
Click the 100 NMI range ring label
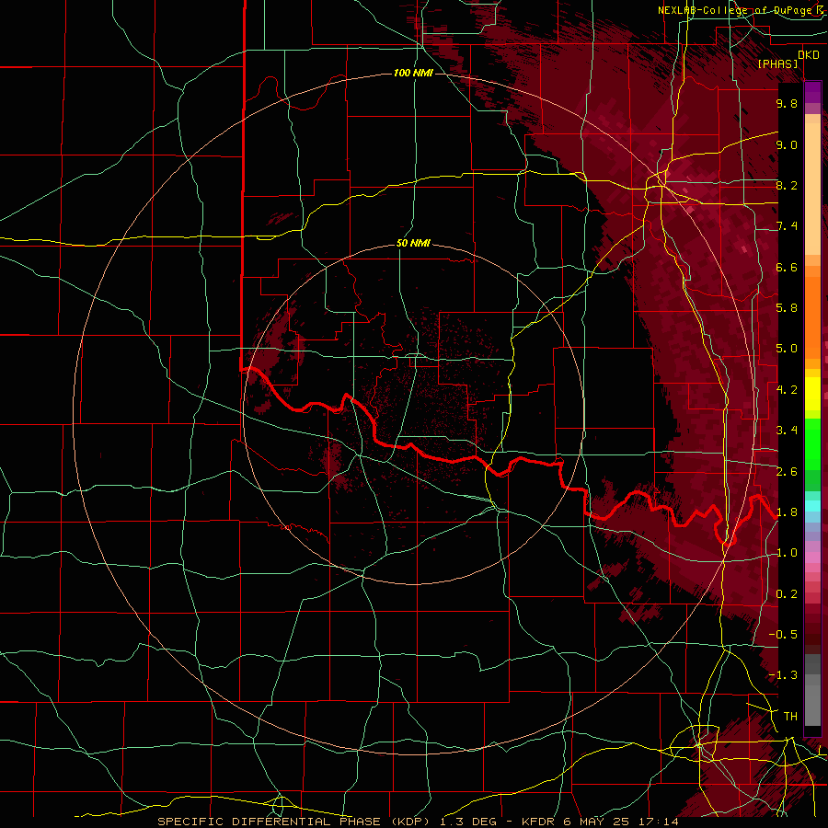point(413,73)
